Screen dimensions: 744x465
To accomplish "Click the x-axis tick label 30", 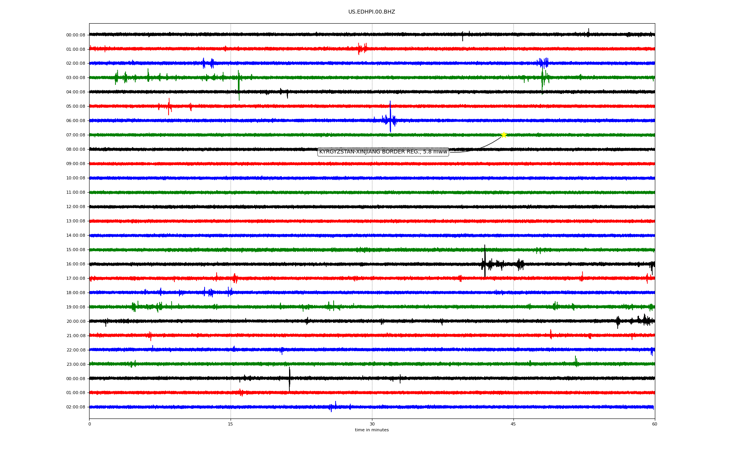I will click(372, 424).
